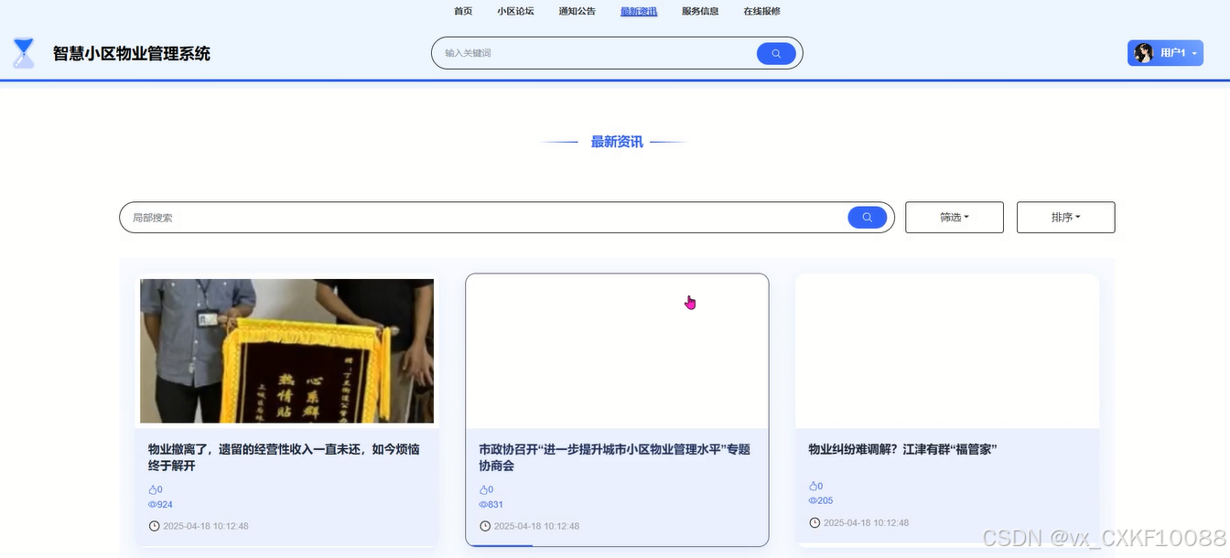The width and height of the screenshot is (1230, 558).
Task: Focus the 局部搜索 input field
Action: pyautogui.click(x=487, y=217)
